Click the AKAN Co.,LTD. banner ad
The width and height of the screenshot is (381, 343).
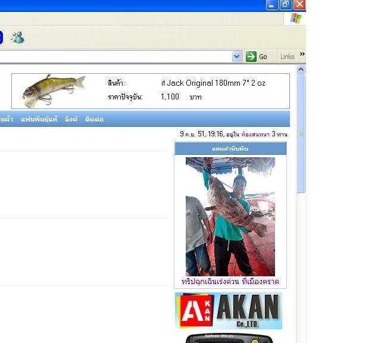229,311
